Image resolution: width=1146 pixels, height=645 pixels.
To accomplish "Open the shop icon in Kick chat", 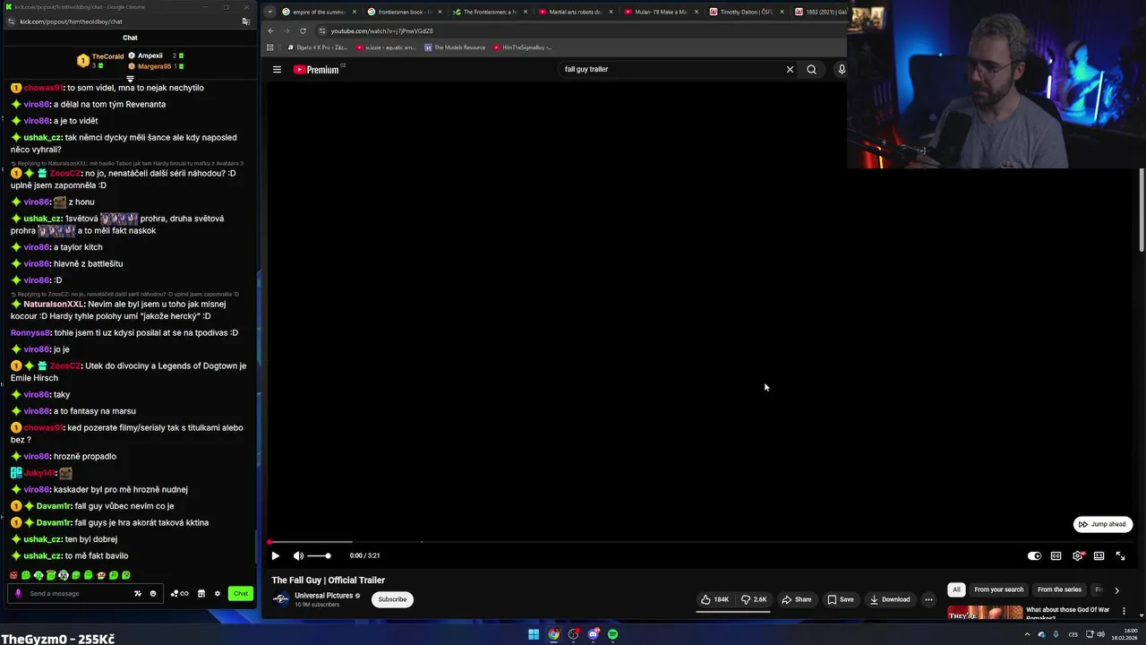I will pyautogui.click(x=201, y=593).
